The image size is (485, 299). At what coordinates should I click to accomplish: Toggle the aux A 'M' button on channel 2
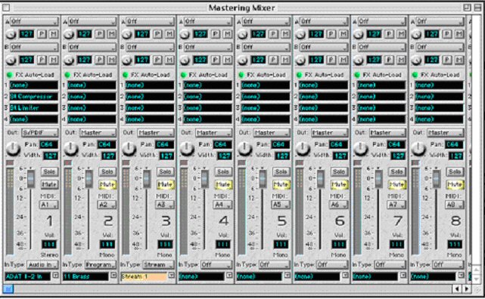click(112, 34)
